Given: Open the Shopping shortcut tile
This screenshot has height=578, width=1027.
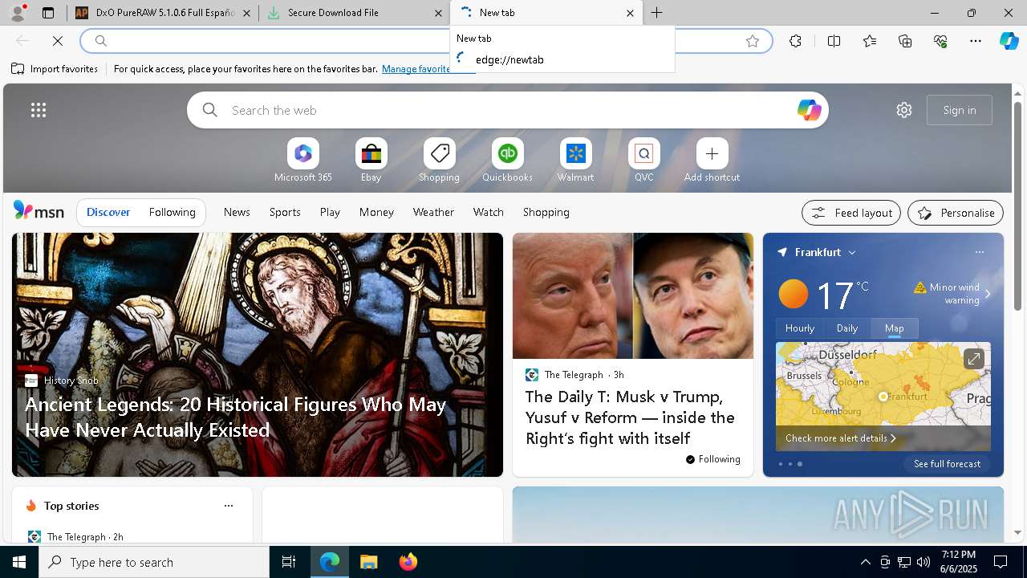Looking at the screenshot, I should click(439, 161).
